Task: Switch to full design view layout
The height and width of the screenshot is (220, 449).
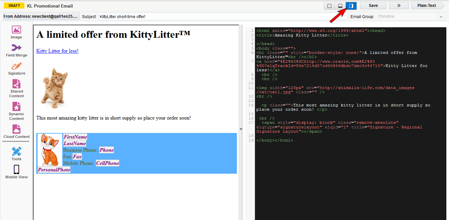Action: tap(329, 6)
